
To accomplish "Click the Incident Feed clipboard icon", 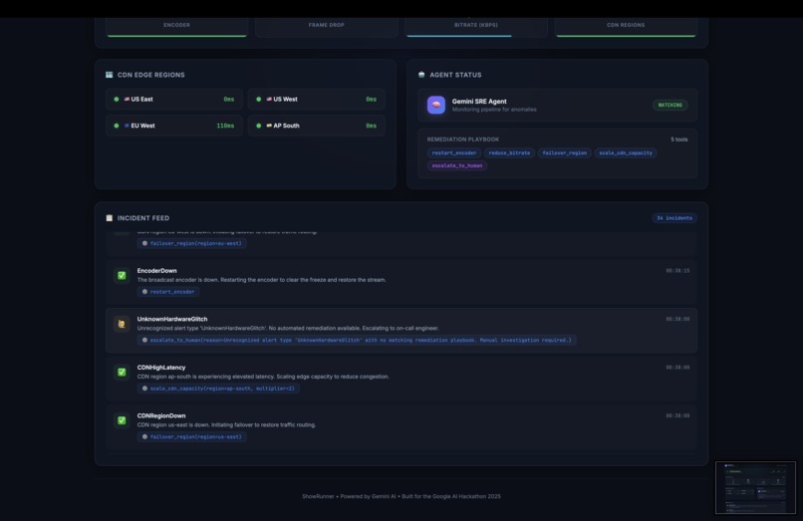I will [109, 218].
